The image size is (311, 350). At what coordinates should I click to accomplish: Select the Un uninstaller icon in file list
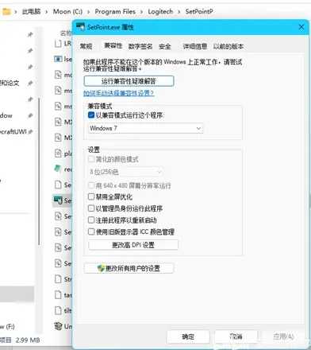(x=58, y=326)
